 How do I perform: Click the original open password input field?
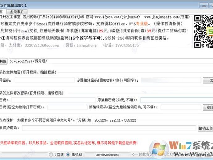tap(53, 100)
